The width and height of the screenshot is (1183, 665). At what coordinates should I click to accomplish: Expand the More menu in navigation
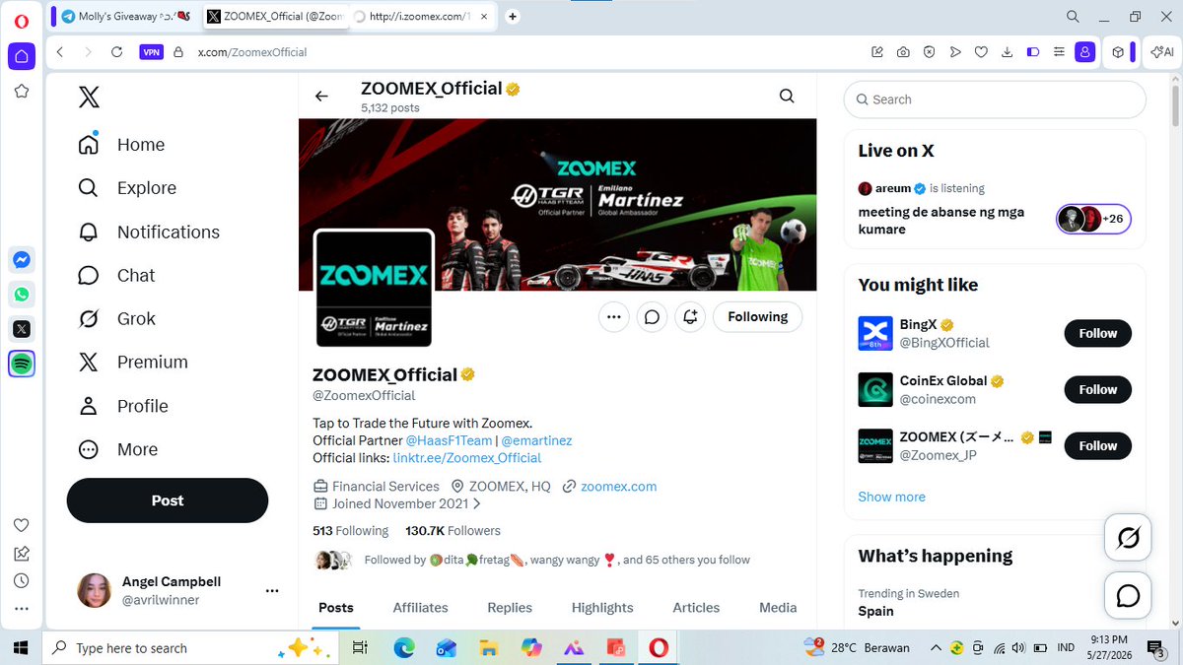118,449
